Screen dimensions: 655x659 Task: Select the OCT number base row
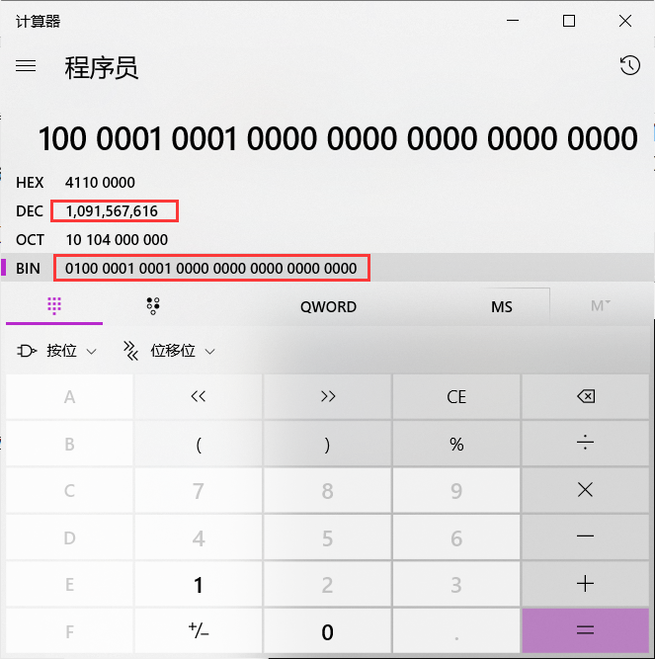point(327,239)
